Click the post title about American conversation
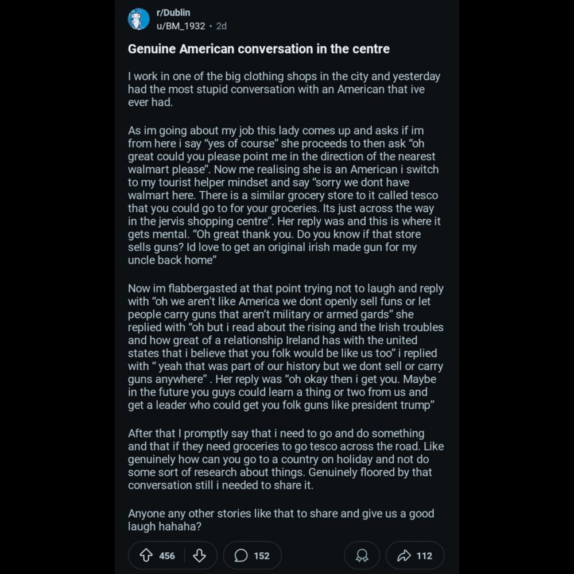The image size is (574, 574). [x=258, y=49]
